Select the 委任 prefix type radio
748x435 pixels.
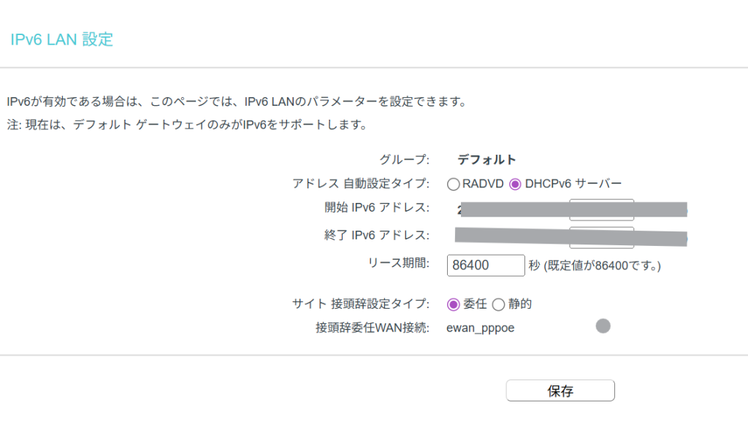click(x=453, y=304)
